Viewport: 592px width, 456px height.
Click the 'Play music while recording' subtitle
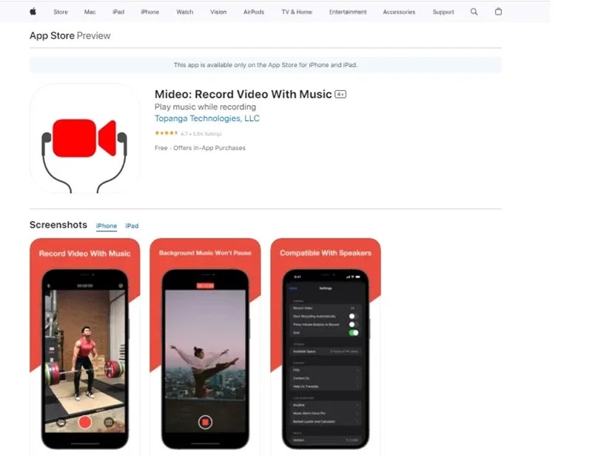click(x=205, y=106)
